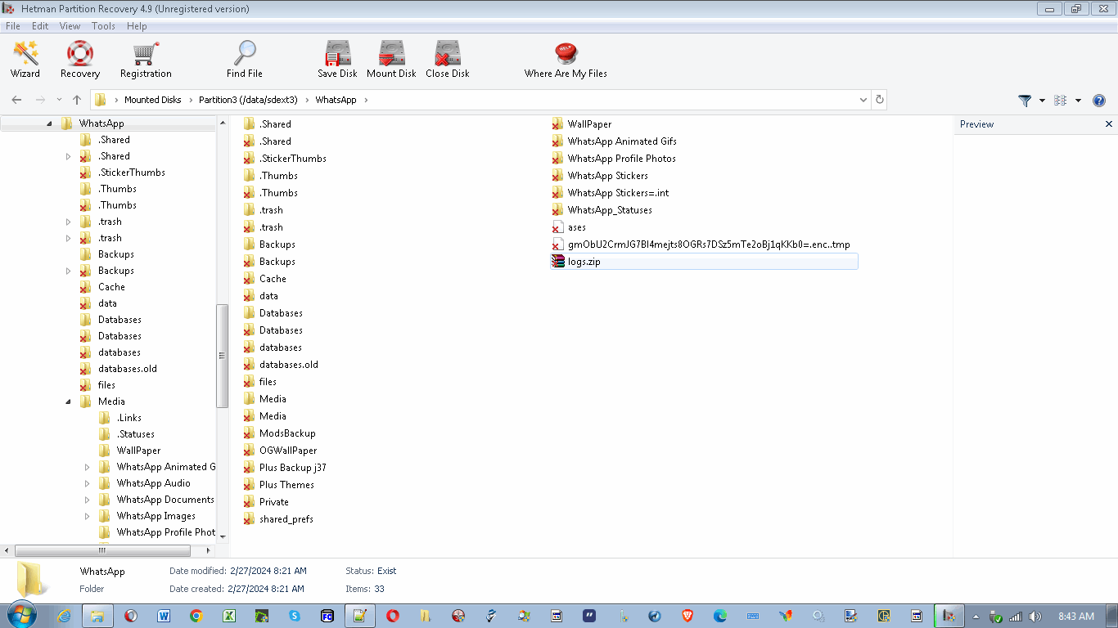Viewport: 1118px width, 628px height.
Task: Select ModsBackup folder in the file list
Action: coord(287,433)
